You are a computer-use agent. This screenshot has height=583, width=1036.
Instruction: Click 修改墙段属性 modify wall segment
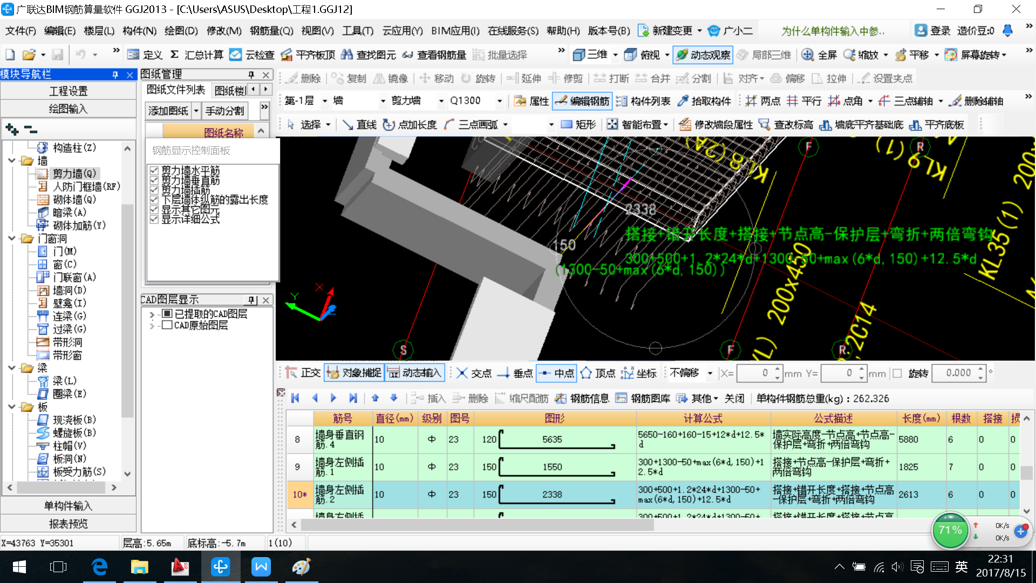coord(716,125)
